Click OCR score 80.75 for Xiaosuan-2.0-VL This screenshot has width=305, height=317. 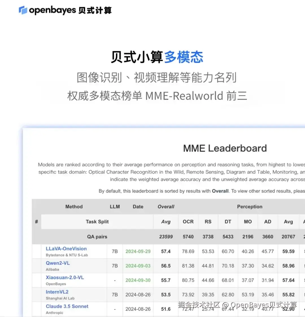pos(188,280)
